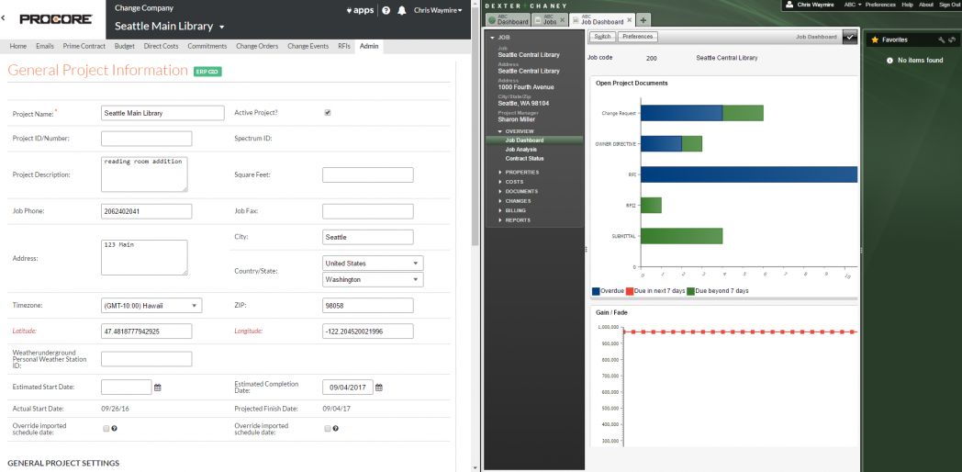Click the notifications bell icon
The image size is (962, 472).
[x=401, y=11]
